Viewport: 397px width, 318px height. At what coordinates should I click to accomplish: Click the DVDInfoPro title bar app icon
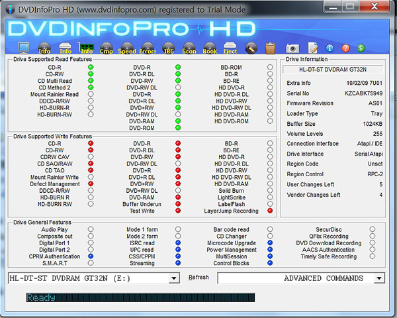tap(10, 9)
